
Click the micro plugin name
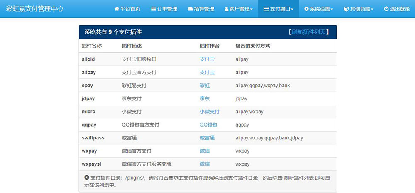(88, 112)
